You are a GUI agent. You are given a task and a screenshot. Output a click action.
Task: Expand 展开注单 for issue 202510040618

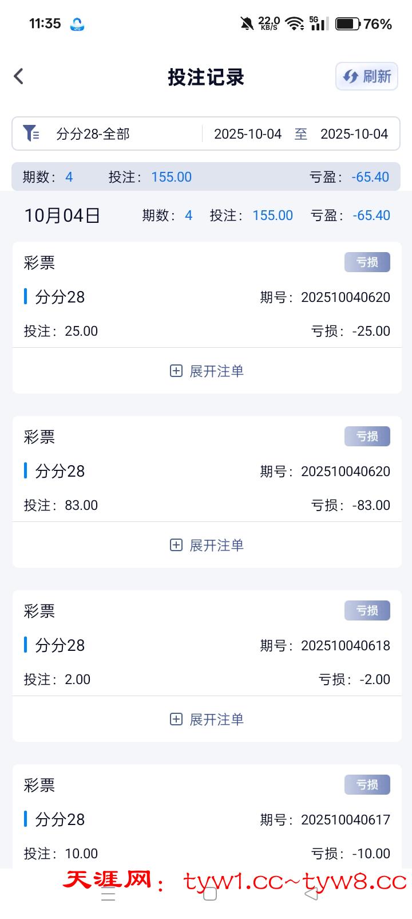coord(207,720)
